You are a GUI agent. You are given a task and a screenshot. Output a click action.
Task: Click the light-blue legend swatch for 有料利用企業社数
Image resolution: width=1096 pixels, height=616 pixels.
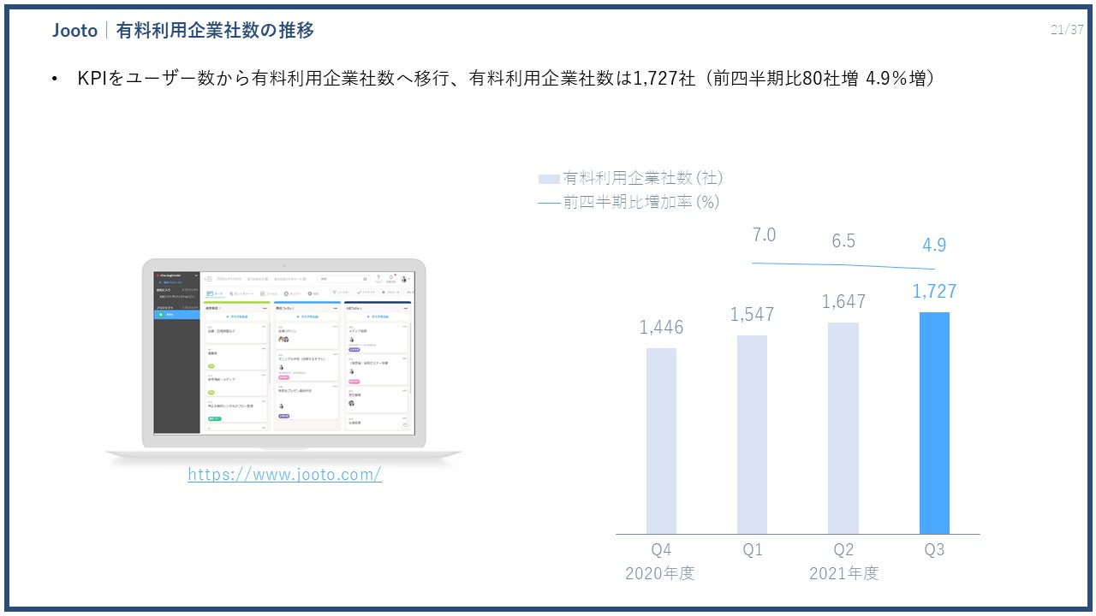(549, 179)
